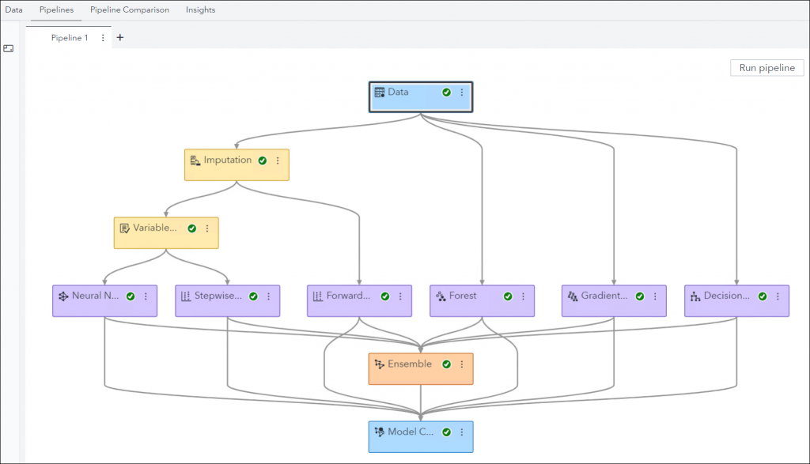Select the Stepwise regression node icon
810x464 pixels.
186,296
